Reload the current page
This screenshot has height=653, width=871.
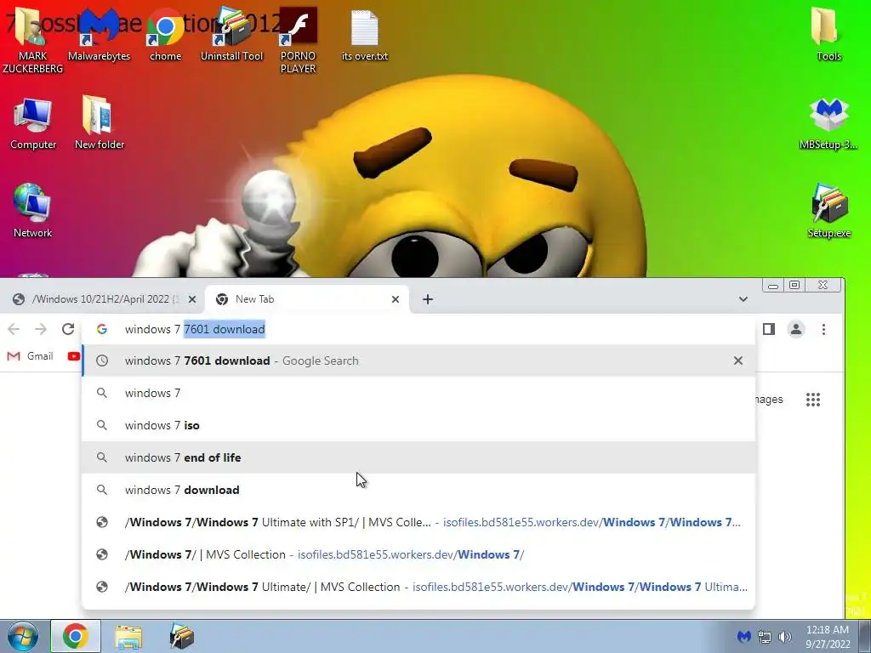68,329
